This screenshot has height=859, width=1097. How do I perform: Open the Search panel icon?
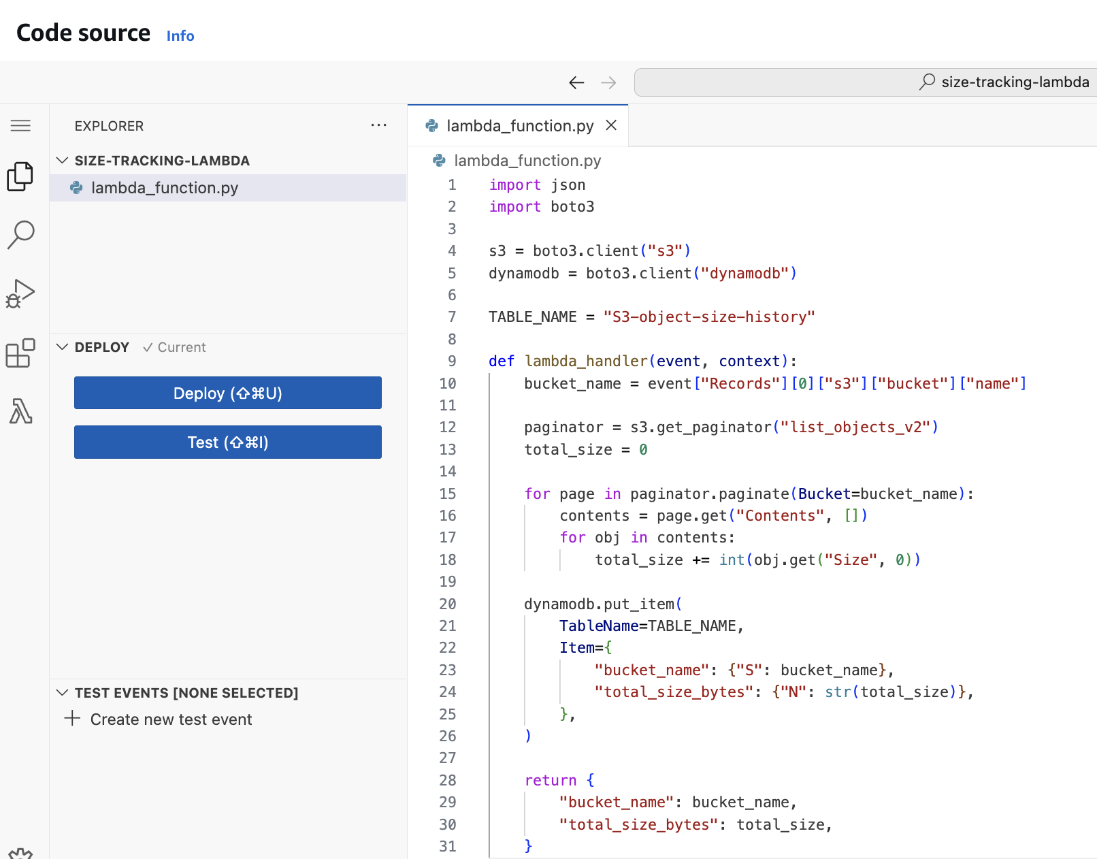[20, 234]
